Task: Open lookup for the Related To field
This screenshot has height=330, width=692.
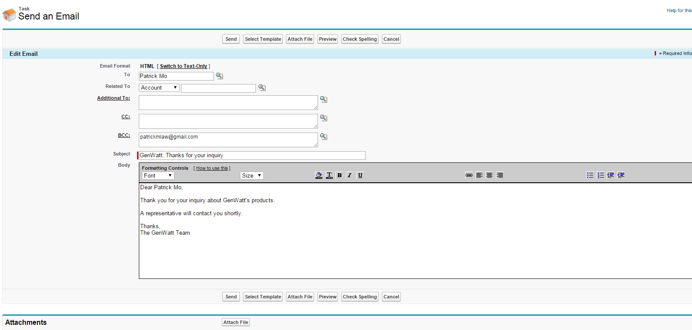Action: coord(262,87)
